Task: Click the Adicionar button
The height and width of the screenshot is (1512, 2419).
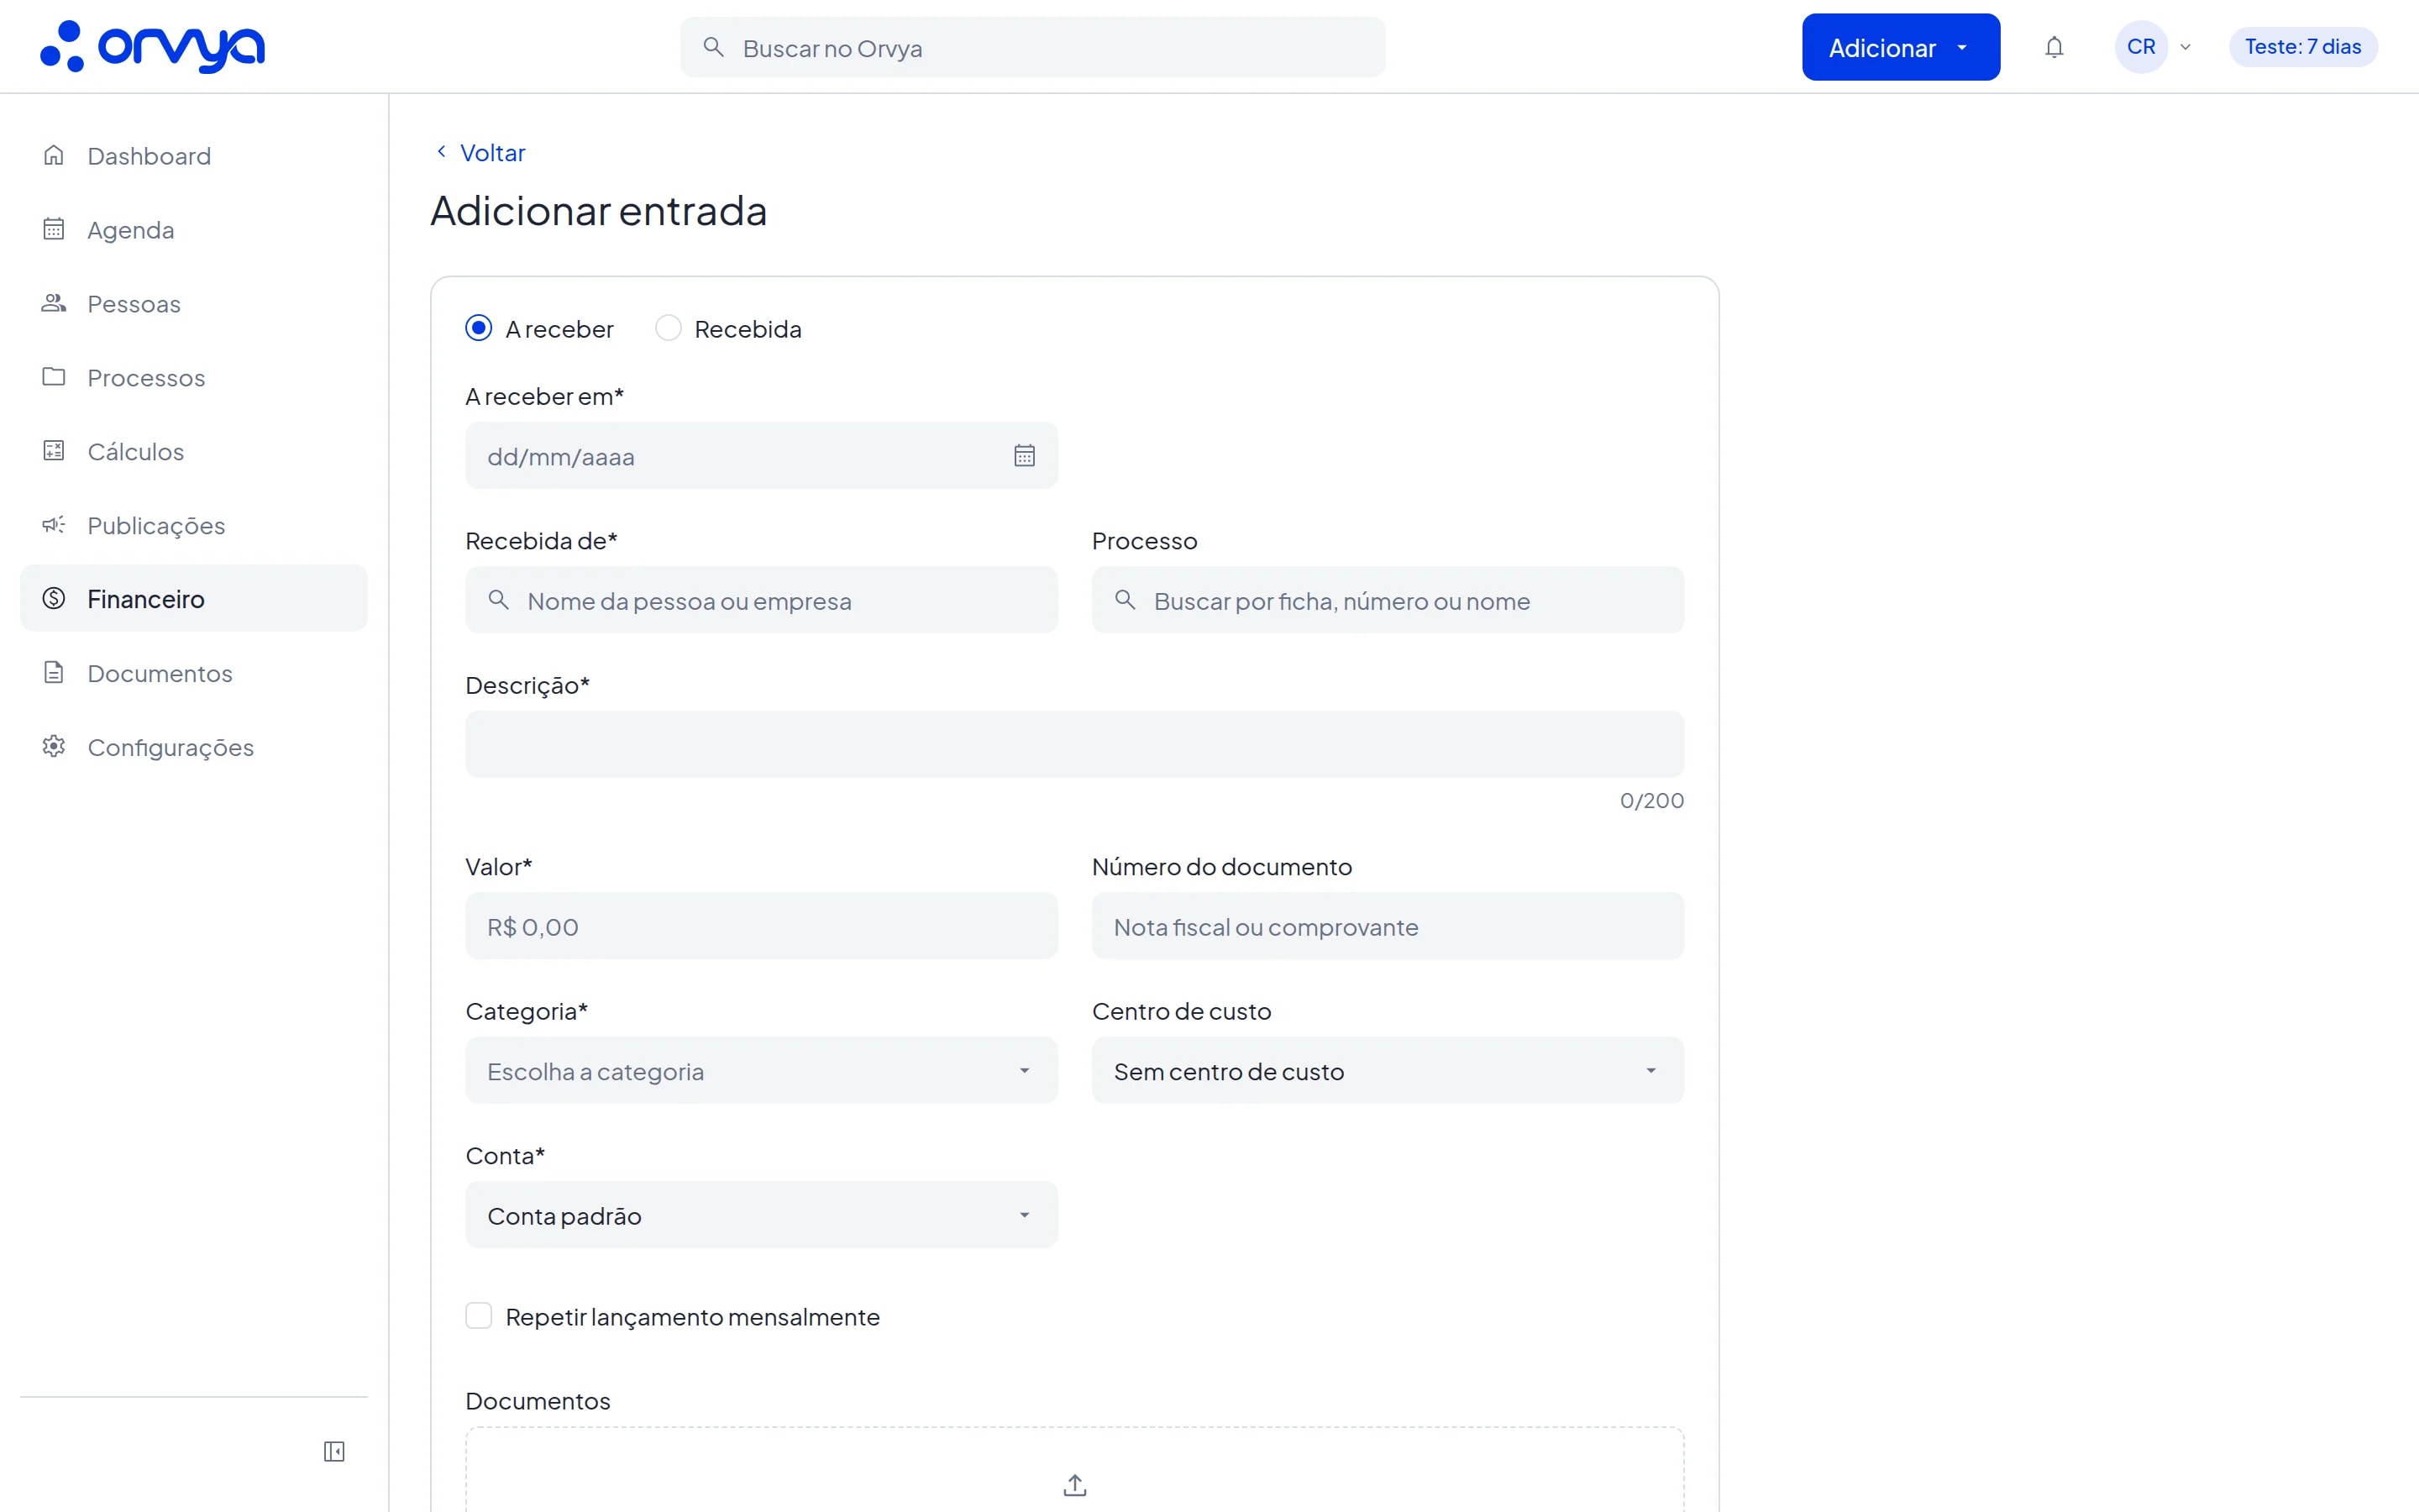Action: [x=1900, y=47]
